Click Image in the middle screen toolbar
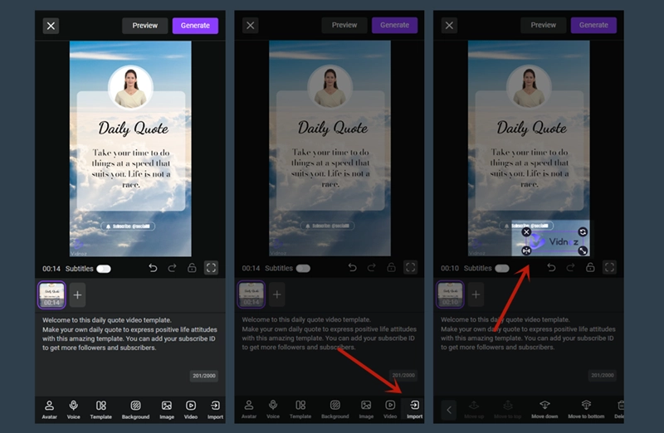The image size is (664, 433). coord(366,410)
